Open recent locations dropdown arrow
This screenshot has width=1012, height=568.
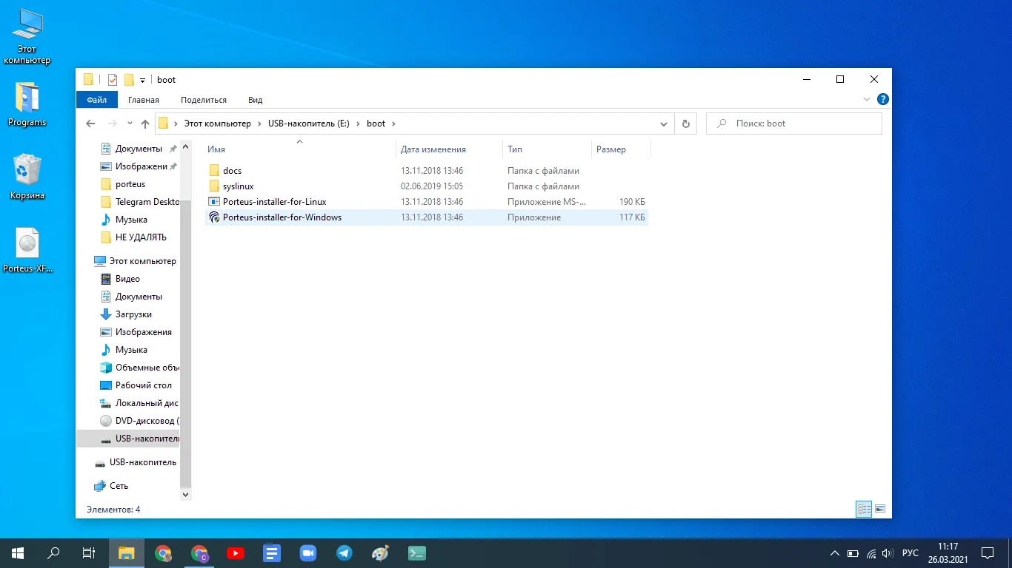click(x=130, y=124)
